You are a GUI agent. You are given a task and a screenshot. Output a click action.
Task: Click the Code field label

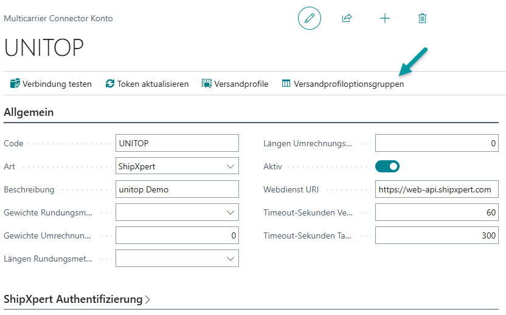click(x=13, y=143)
